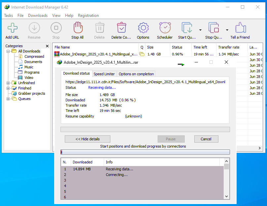Click the Delete trash icon
The image size is (267, 206).
[99, 27]
